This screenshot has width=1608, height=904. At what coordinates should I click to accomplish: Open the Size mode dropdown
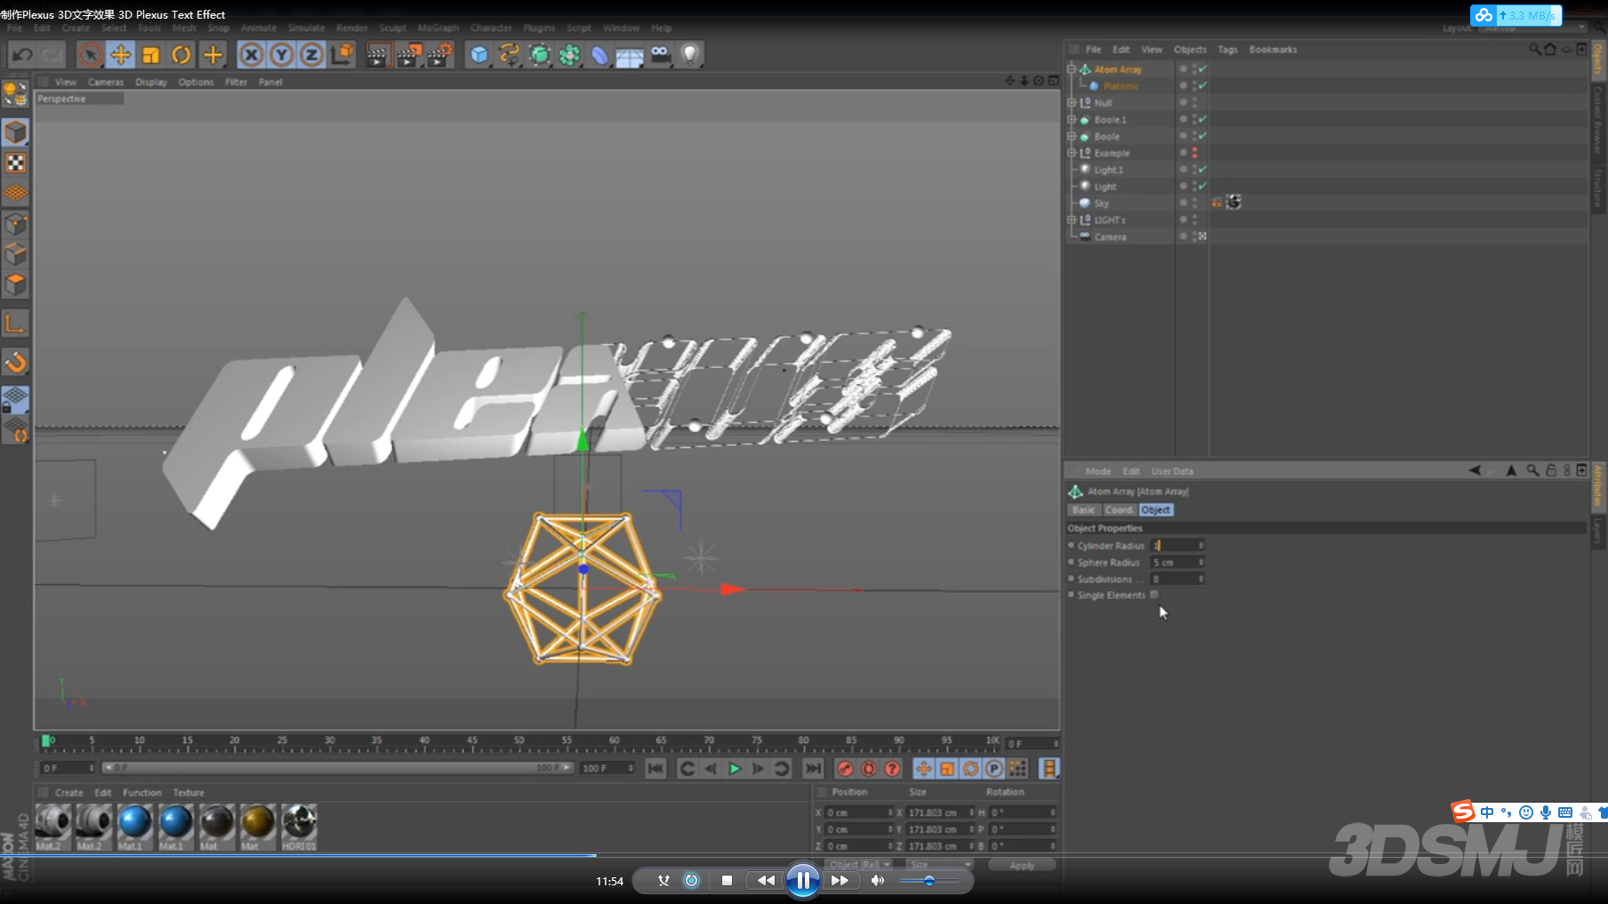[940, 864]
